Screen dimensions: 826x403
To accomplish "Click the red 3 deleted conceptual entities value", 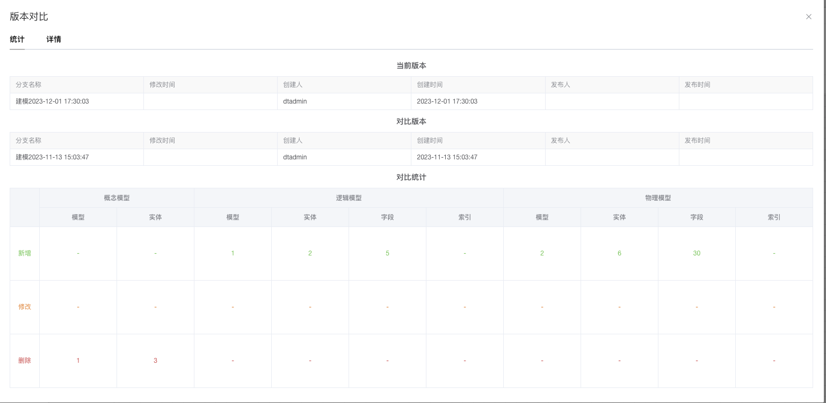I will (155, 361).
